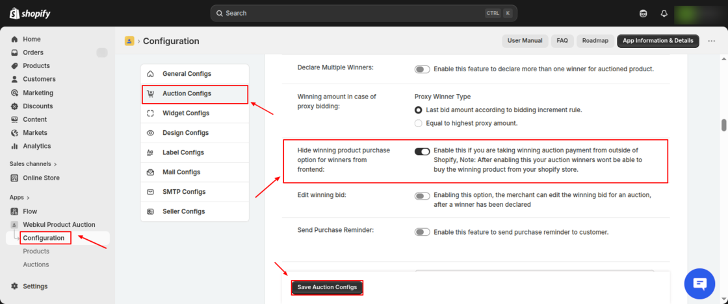Click the Orders count badge

click(x=102, y=53)
